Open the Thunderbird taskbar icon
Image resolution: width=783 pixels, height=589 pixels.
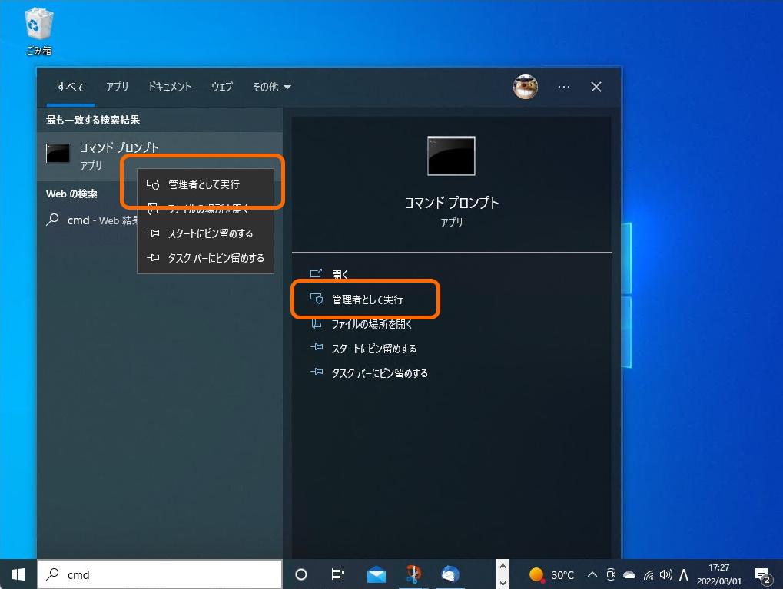point(450,574)
